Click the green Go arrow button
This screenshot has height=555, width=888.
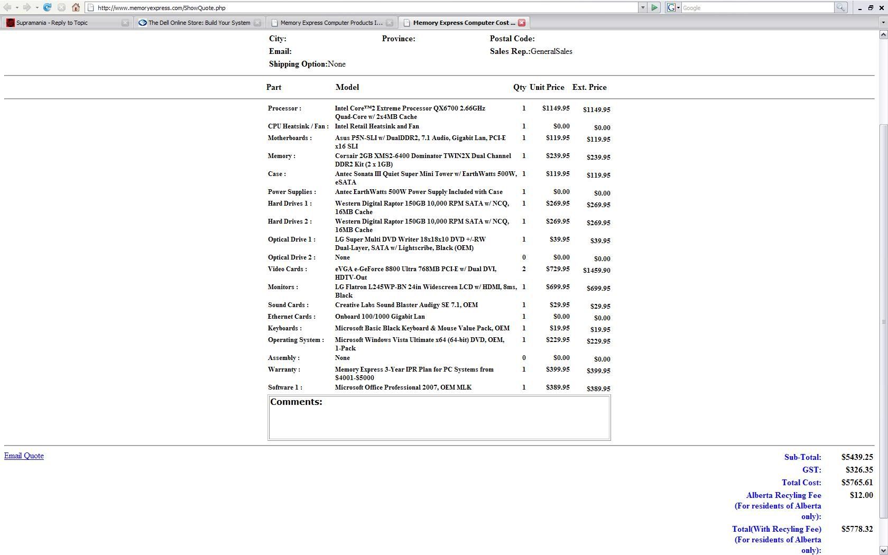[654, 7]
